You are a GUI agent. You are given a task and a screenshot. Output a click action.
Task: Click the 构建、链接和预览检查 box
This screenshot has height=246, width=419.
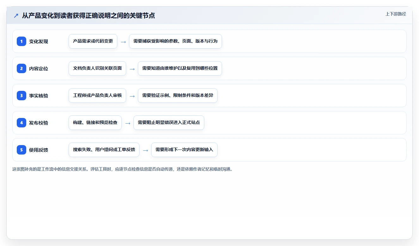[x=95, y=123]
